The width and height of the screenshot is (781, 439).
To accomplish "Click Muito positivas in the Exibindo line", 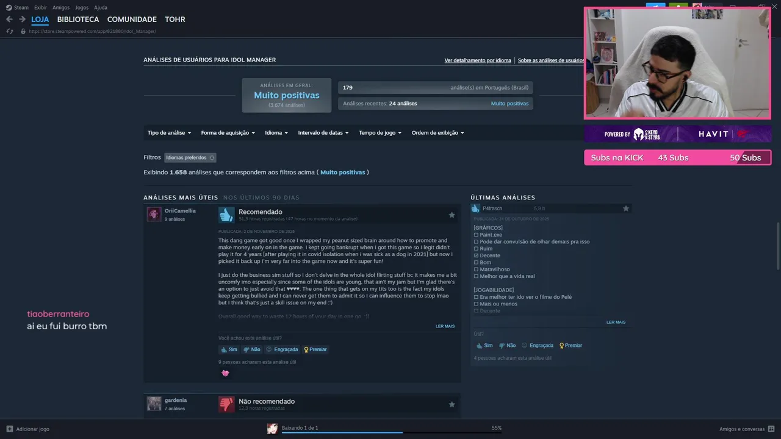I will click(x=342, y=173).
